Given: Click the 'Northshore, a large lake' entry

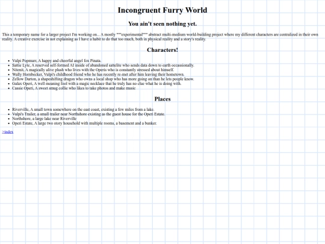Looking at the screenshot, I should [45, 119].
